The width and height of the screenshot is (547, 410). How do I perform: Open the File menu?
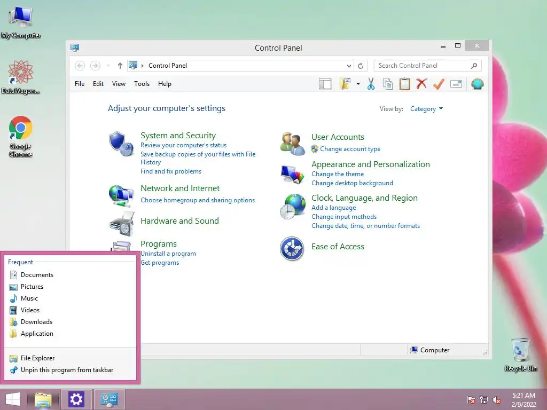pos(80,84)
